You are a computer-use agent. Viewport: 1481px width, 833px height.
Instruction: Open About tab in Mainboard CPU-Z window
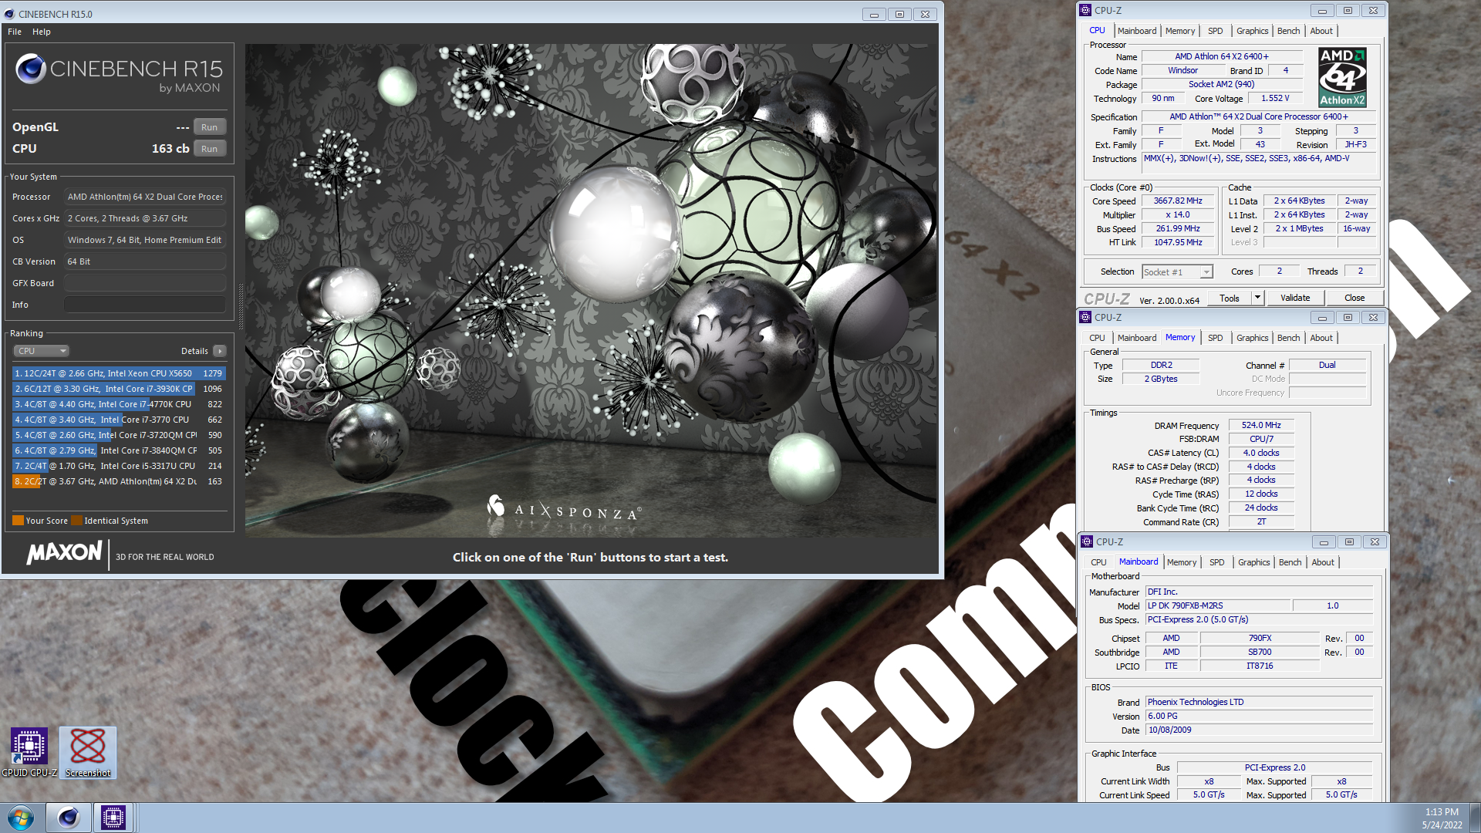coord(1323,562)
